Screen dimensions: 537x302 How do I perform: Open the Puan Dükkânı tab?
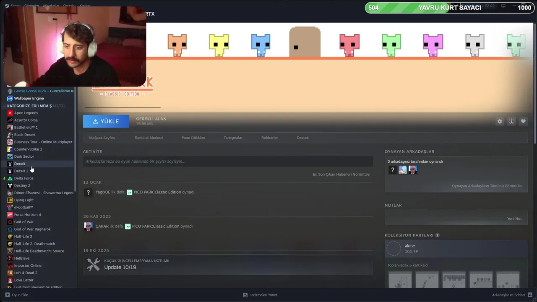coord(193,138)
